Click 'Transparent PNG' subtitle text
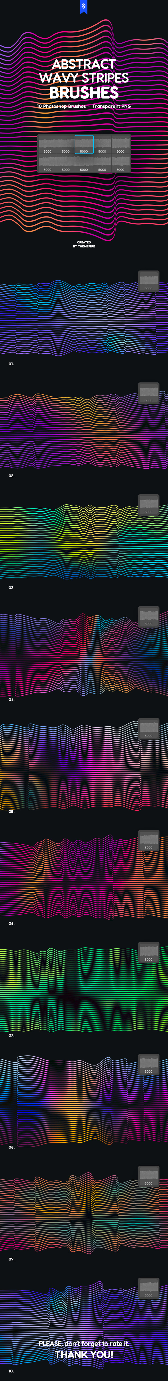The width and height of the screenshot is (168, 1381). click(x=112, y=106)
